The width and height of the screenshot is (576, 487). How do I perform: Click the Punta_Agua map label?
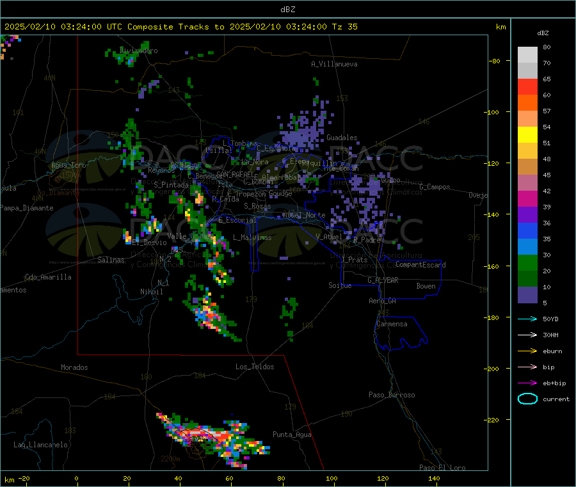click(x=292, y=435)
